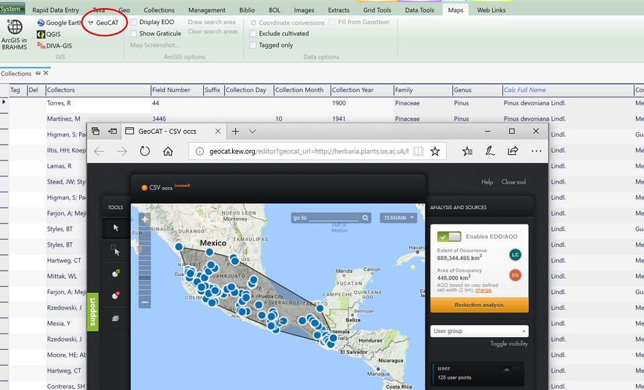Add GeoCAT page to favorites star
The height and width of the screenshot is (390, 644).
tap(435, 151)
